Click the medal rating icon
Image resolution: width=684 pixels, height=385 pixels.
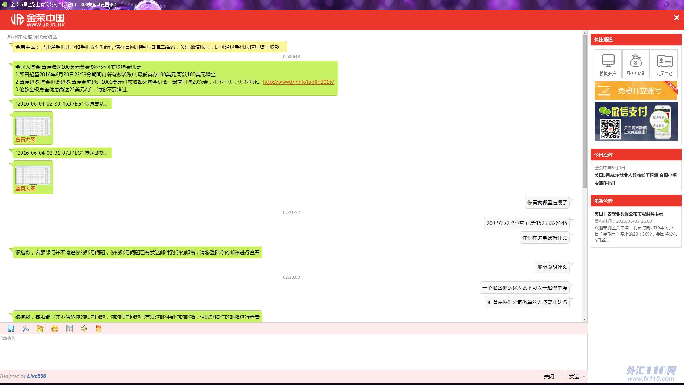click(99, 329)
